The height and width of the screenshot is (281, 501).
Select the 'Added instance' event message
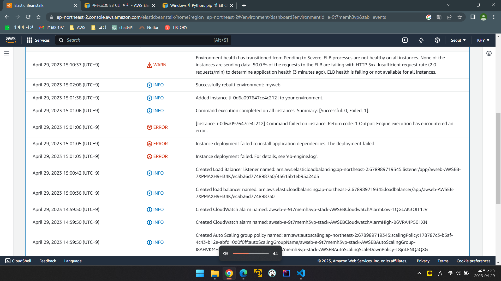coord(259,98)
